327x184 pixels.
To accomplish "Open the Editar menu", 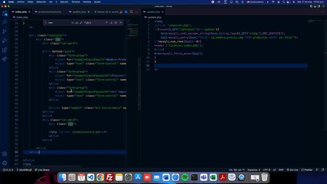I will tap(31, 2).
